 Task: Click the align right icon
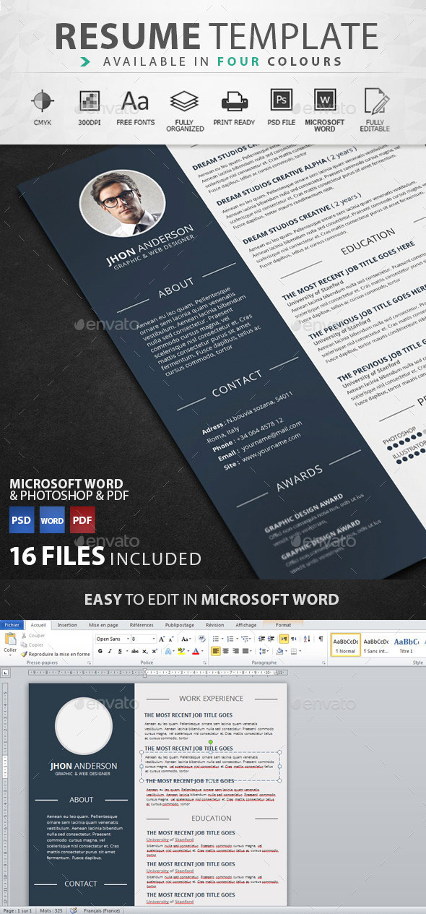[x=235, y=651]
